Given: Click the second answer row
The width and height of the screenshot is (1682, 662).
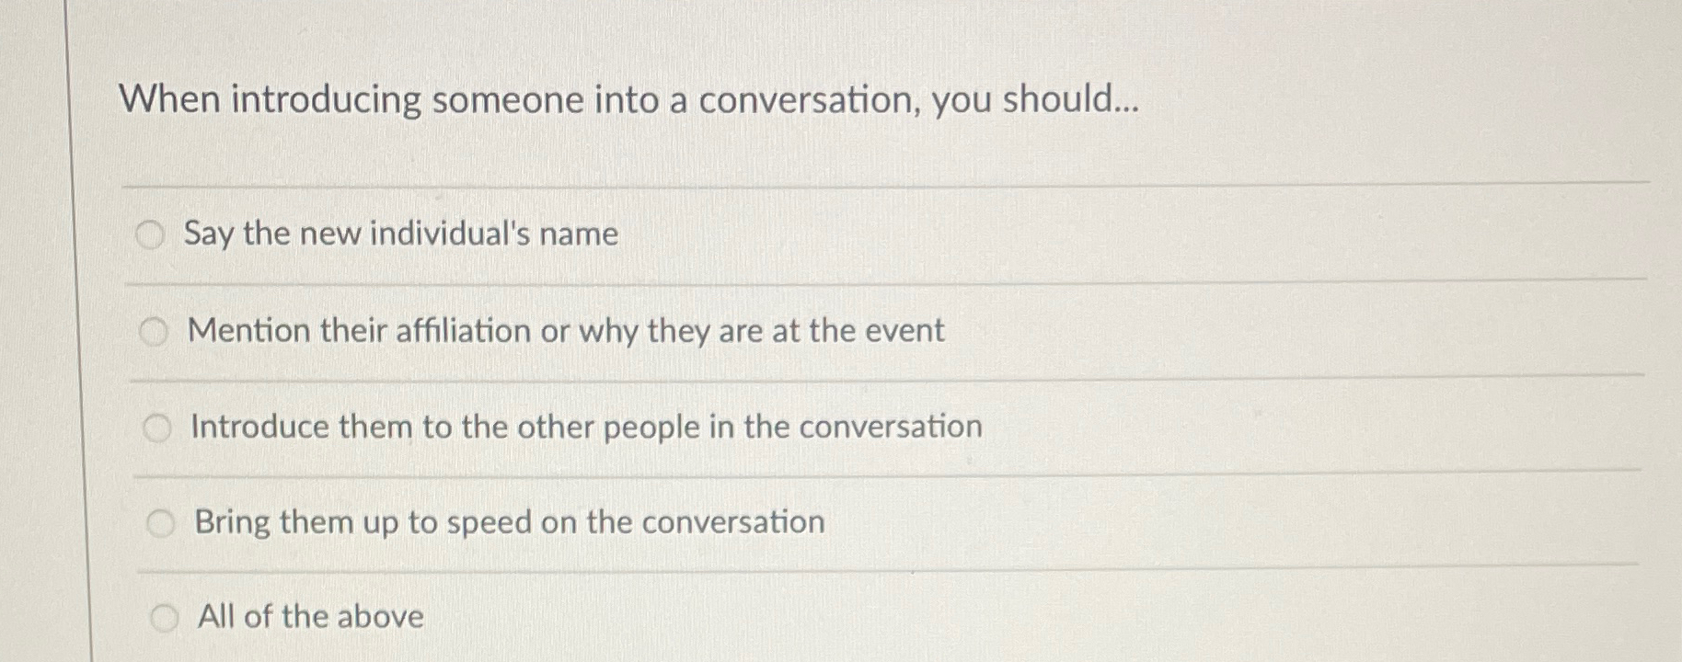Looking at the screenshot, I should click(x=644, y=331).
